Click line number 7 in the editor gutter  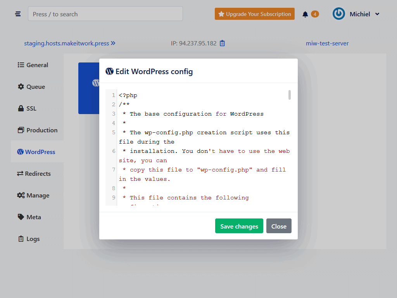(x=114, y=170)
